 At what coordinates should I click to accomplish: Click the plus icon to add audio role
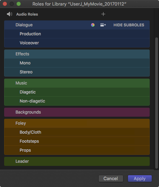103,14
